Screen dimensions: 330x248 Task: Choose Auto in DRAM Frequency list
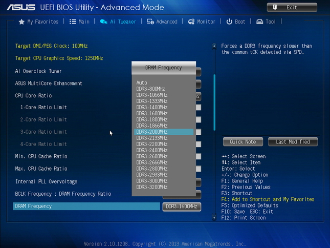(x=142, y=83)
